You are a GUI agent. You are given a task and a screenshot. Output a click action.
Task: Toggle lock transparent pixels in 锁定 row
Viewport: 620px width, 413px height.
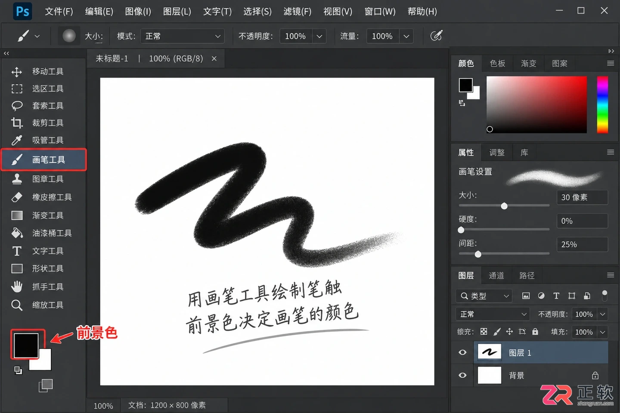pos(484,331)
